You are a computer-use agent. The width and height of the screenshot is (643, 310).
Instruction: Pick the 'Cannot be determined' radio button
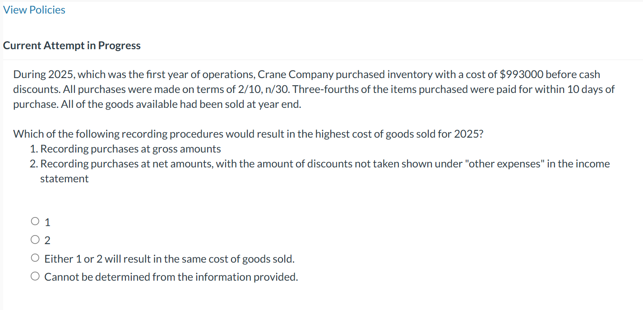click(35, 277)
